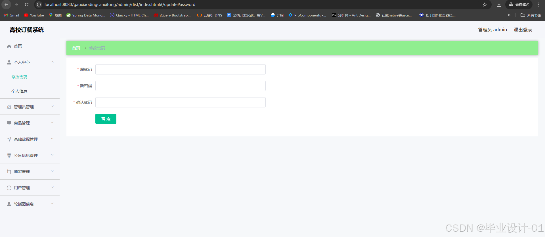
Task: Expand the 管理员管理 menu chevron
Action: click(52, 106)
